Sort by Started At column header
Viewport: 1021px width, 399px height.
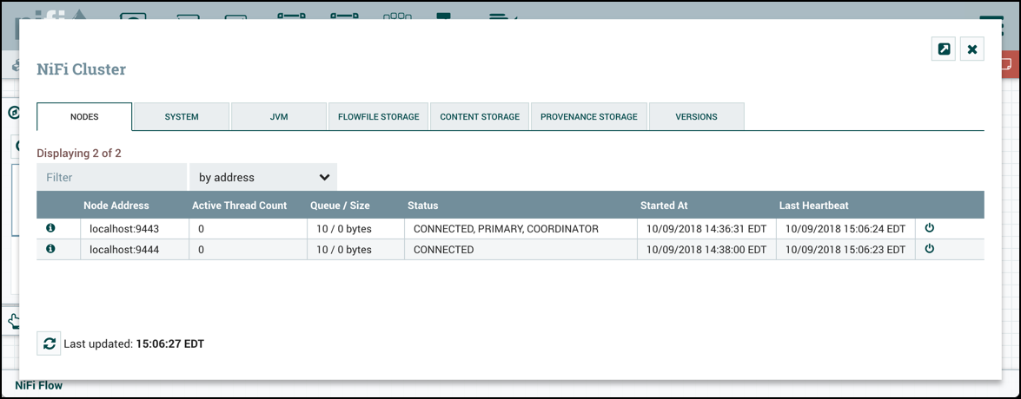coord(664,206)
